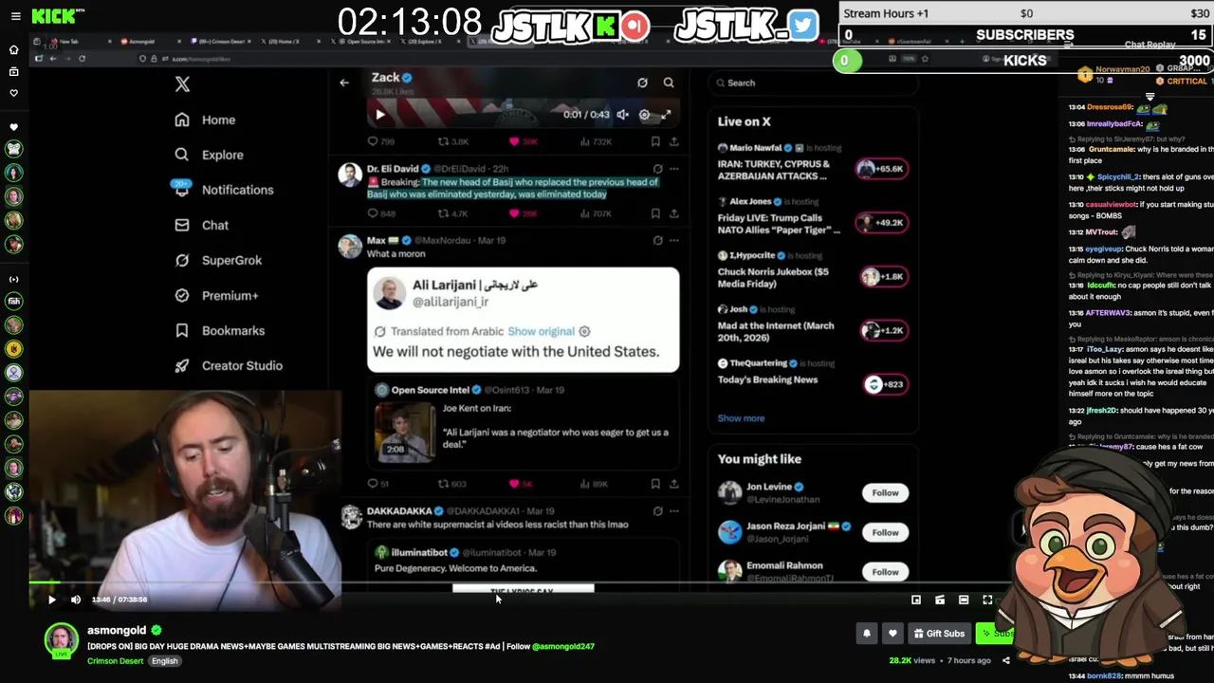Open asmongold channel avatar
Image resolution: width=1214 pixels, height=683 pixels.
pyautogui.click(x=62, y=640)
